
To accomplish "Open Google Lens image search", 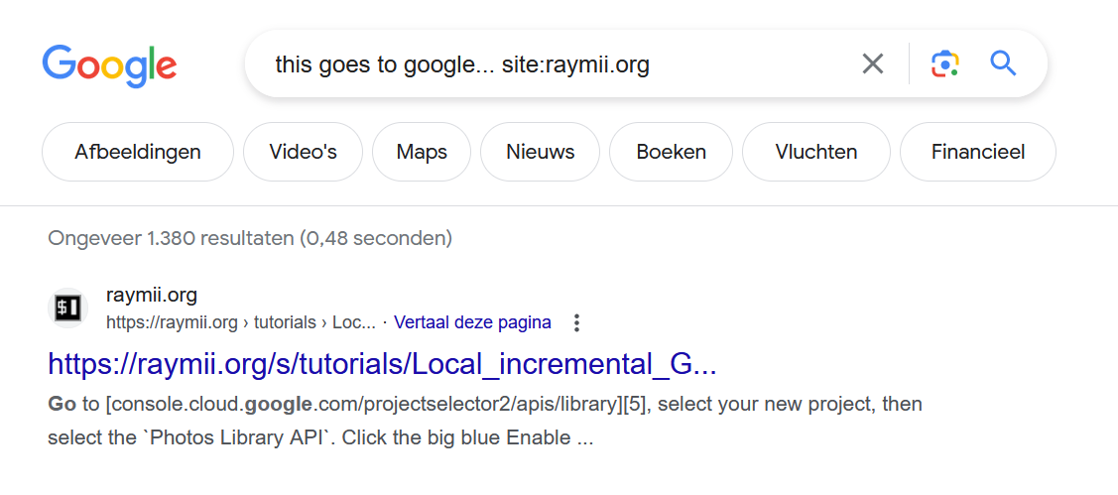I will click(945, 64).
